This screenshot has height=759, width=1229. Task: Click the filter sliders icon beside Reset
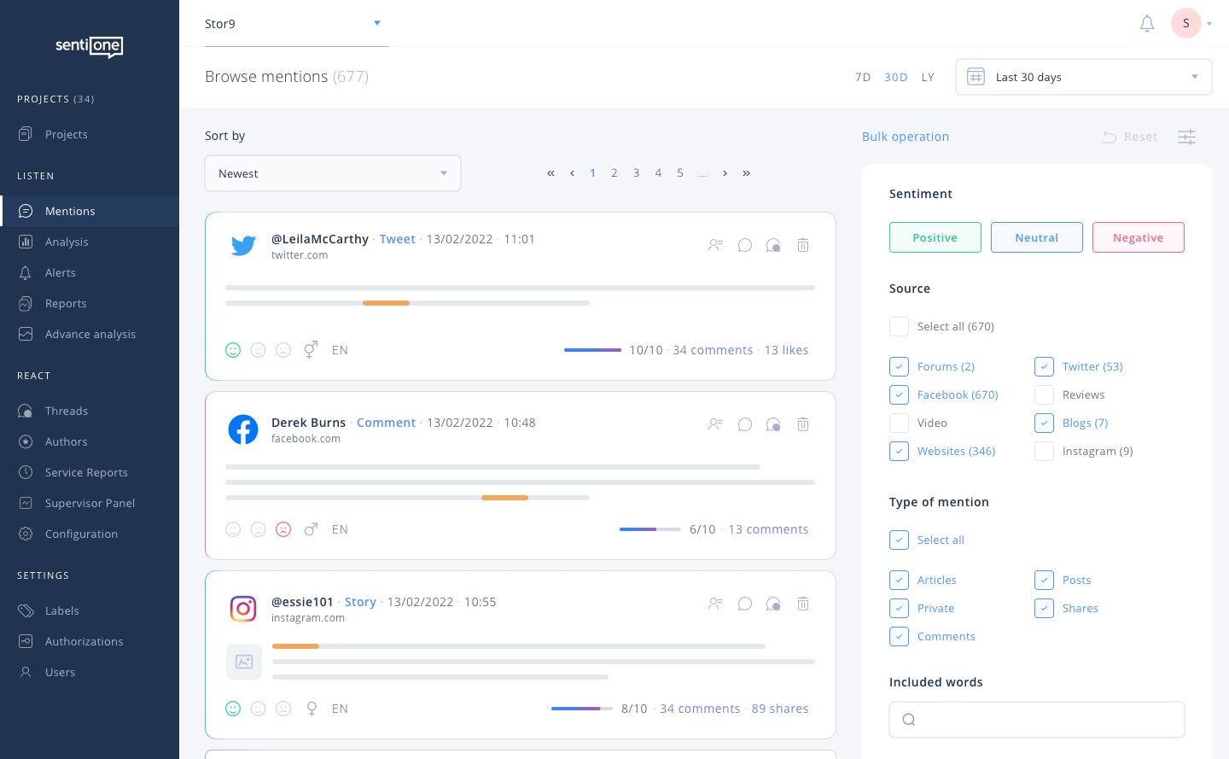(1186, 137)
